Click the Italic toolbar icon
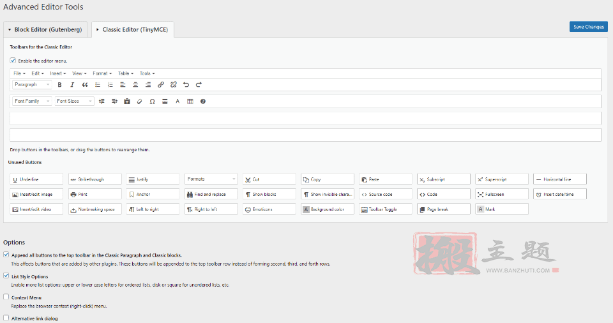Screen dimensions: 613x323 click(x=72, y=84)
